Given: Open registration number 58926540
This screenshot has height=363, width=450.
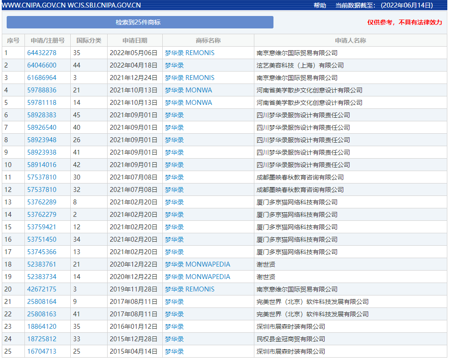Looking at the screenshot, I should (x=42, y=128).
